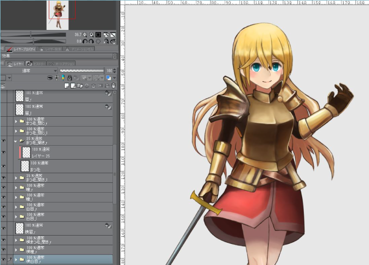Click the create layer mask icon
Viewport: 369px width, 265px height.
coord(100,86)
